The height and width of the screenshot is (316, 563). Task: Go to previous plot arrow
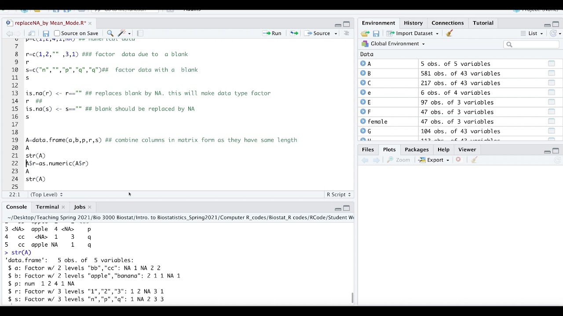click(x=365, y=160)
